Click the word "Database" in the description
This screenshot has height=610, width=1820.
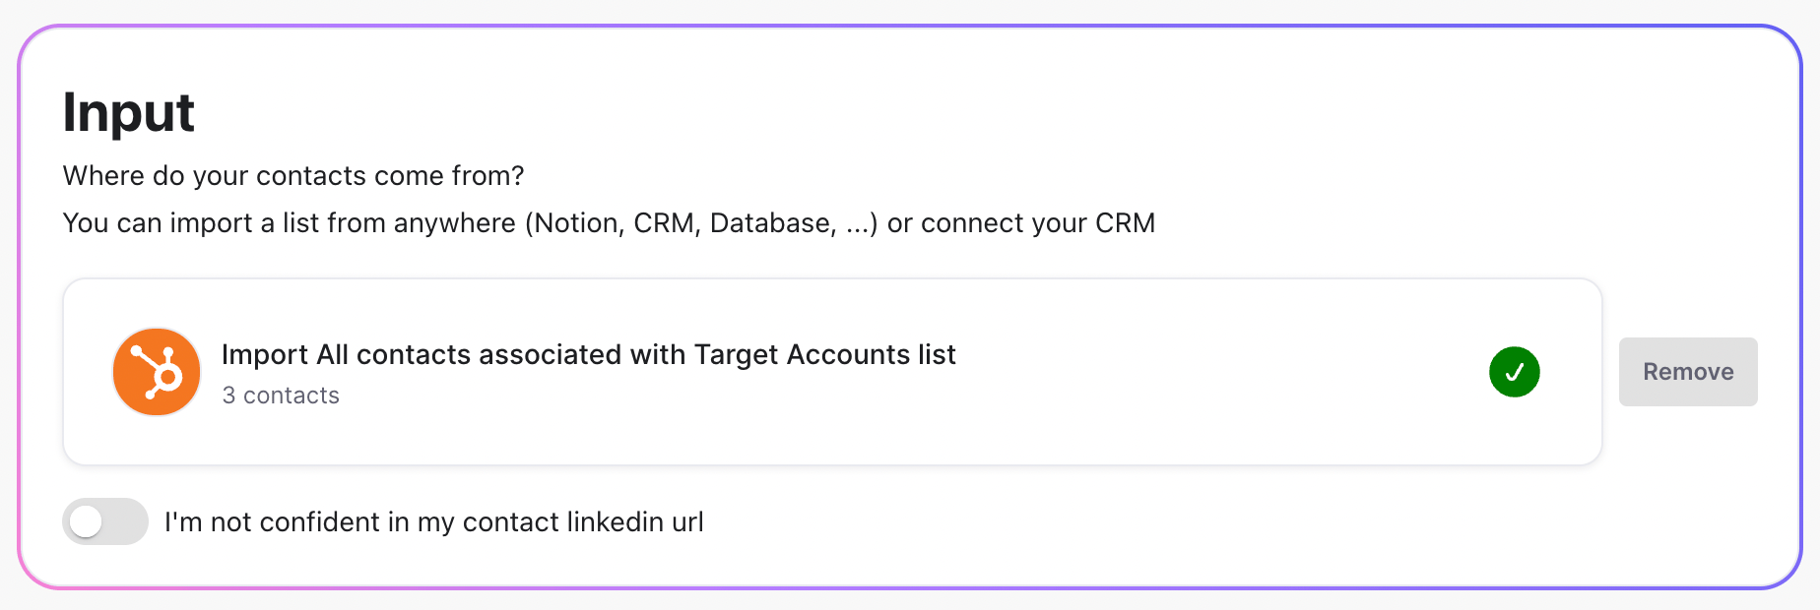pos(773,223)
